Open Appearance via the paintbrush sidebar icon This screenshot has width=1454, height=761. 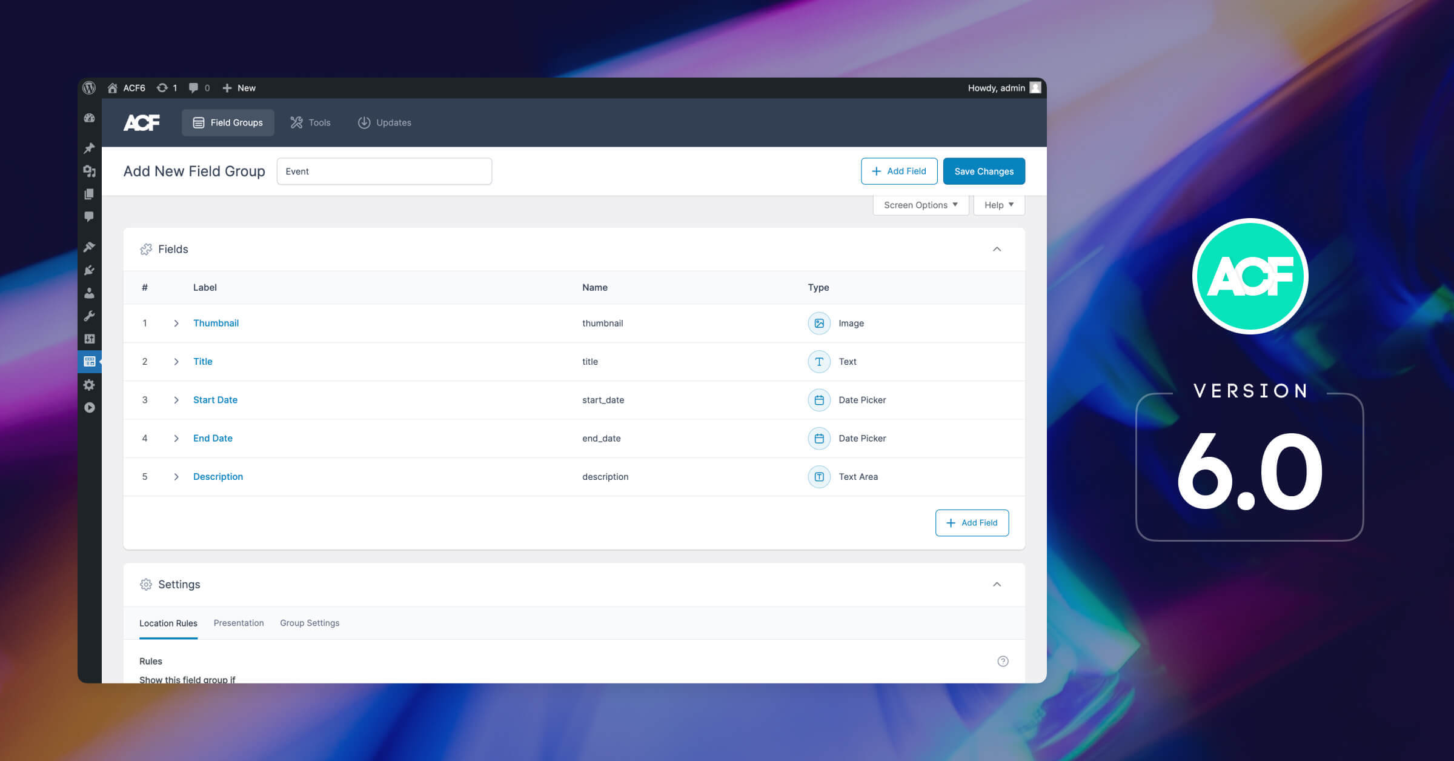coord(89,247)
